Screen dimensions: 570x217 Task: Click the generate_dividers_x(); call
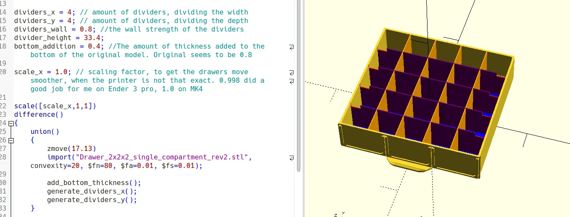92,191
